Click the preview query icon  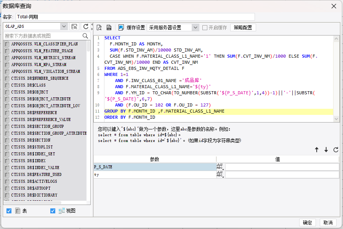(99, 27)
